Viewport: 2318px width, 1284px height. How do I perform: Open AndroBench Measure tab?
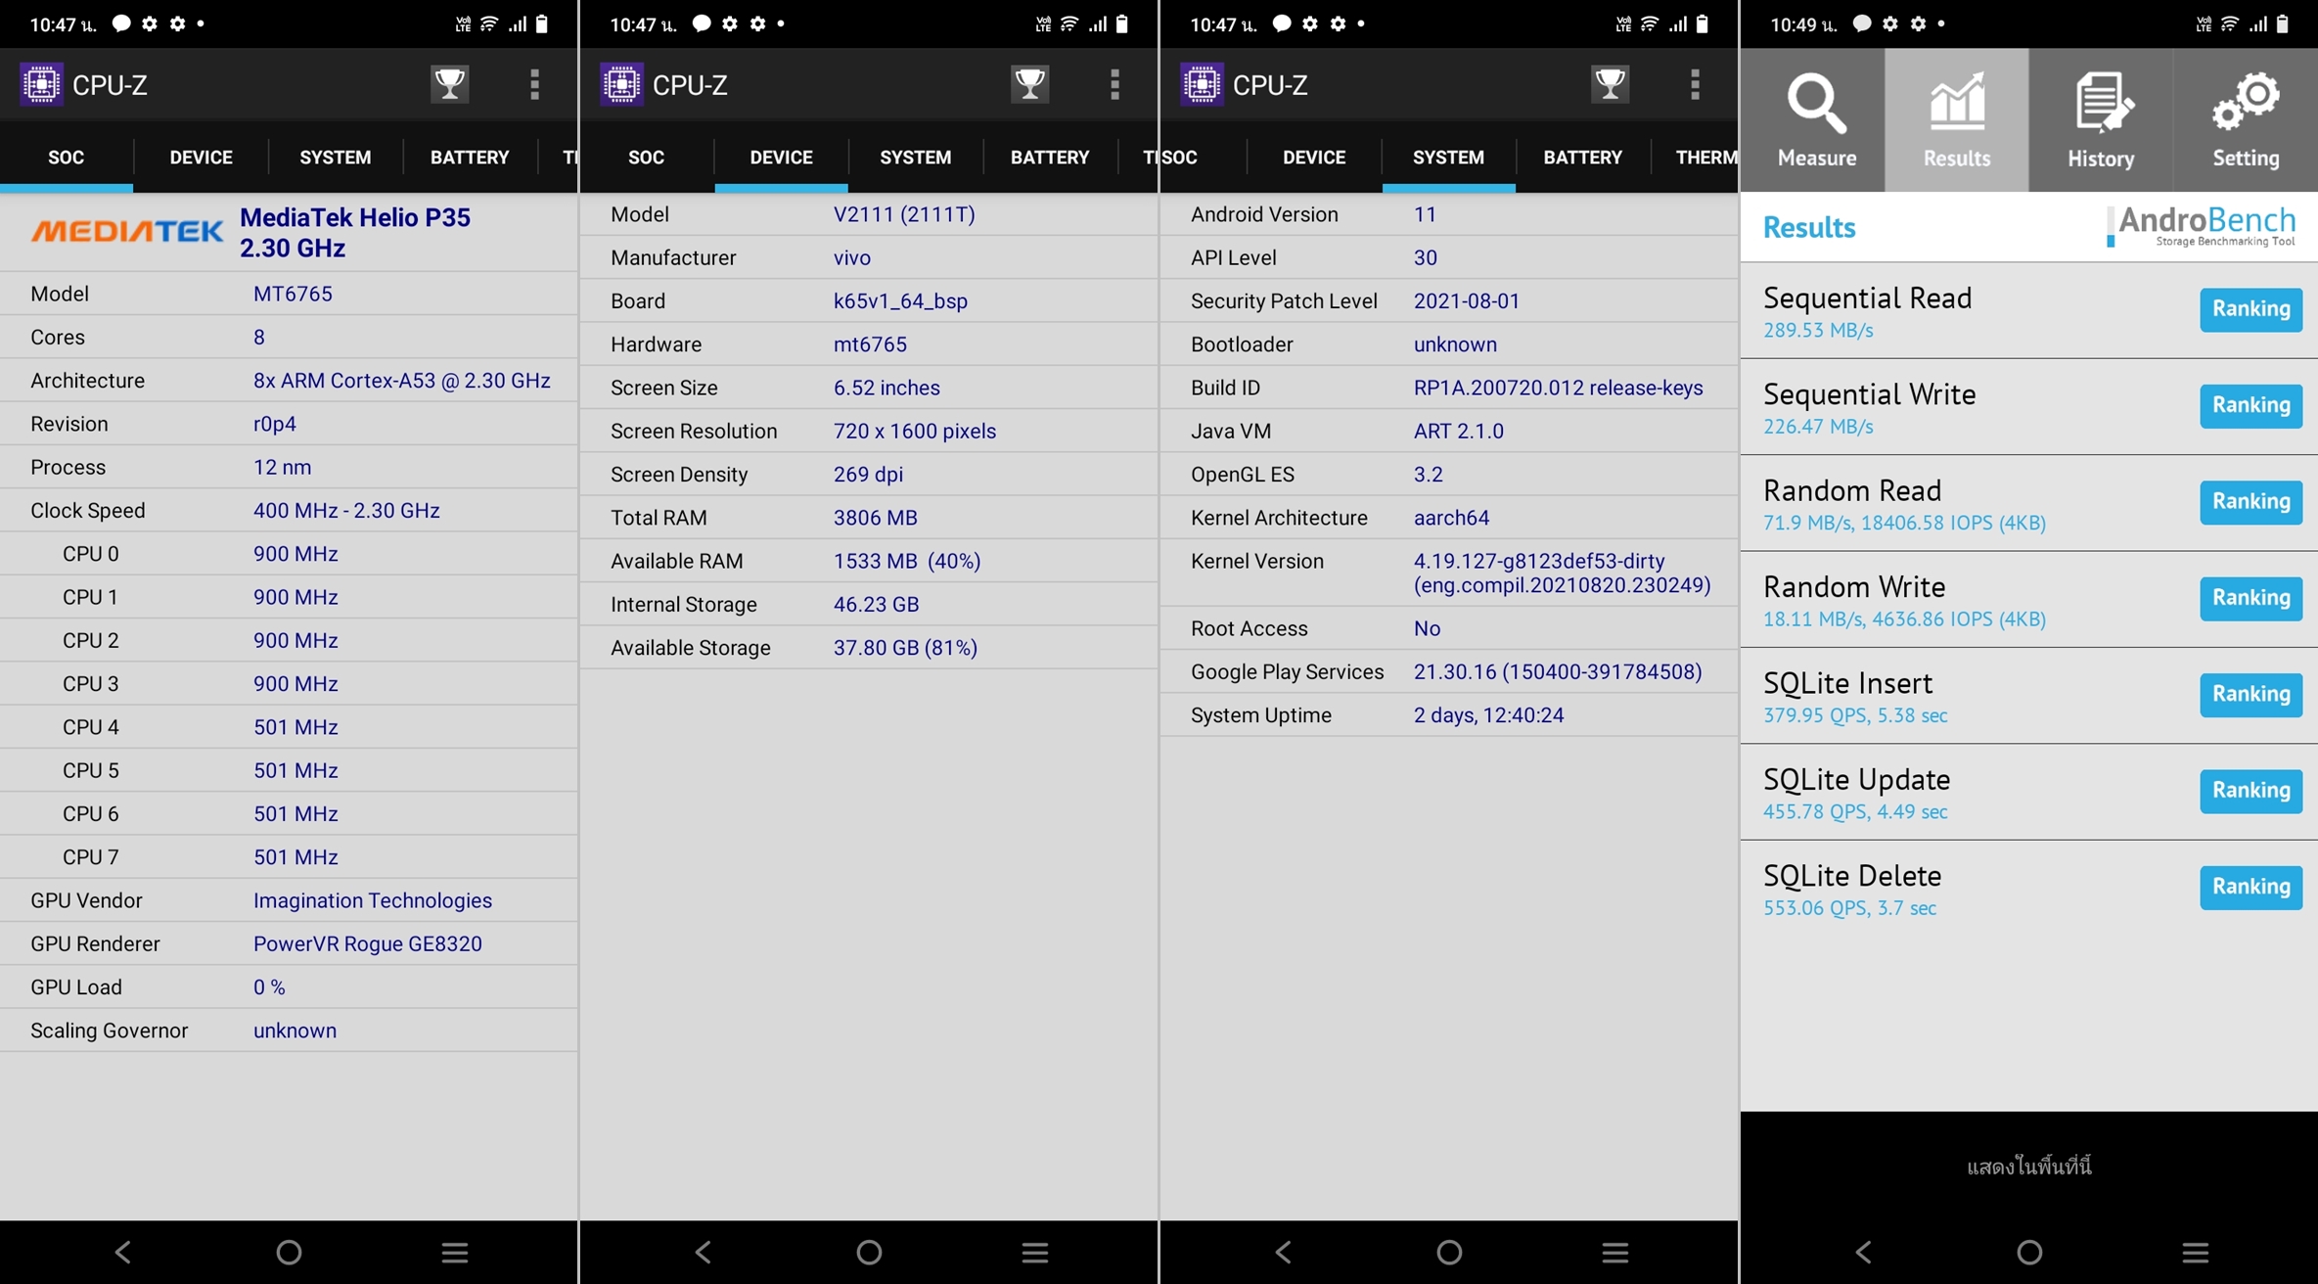(1815, 120)
